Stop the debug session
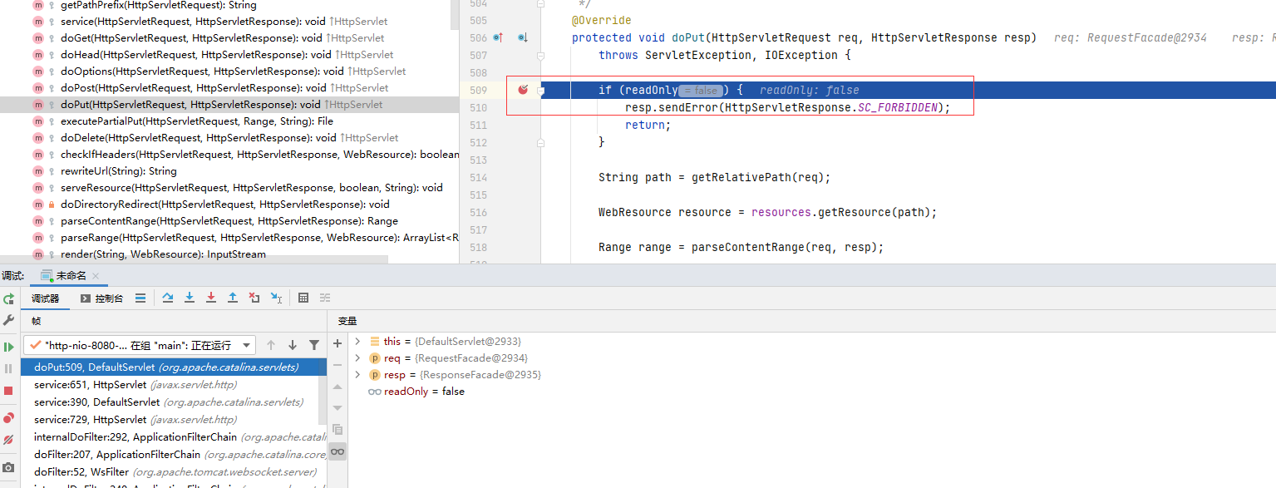This screenshot has width=1276, height=488. click(x=8, y=391)
